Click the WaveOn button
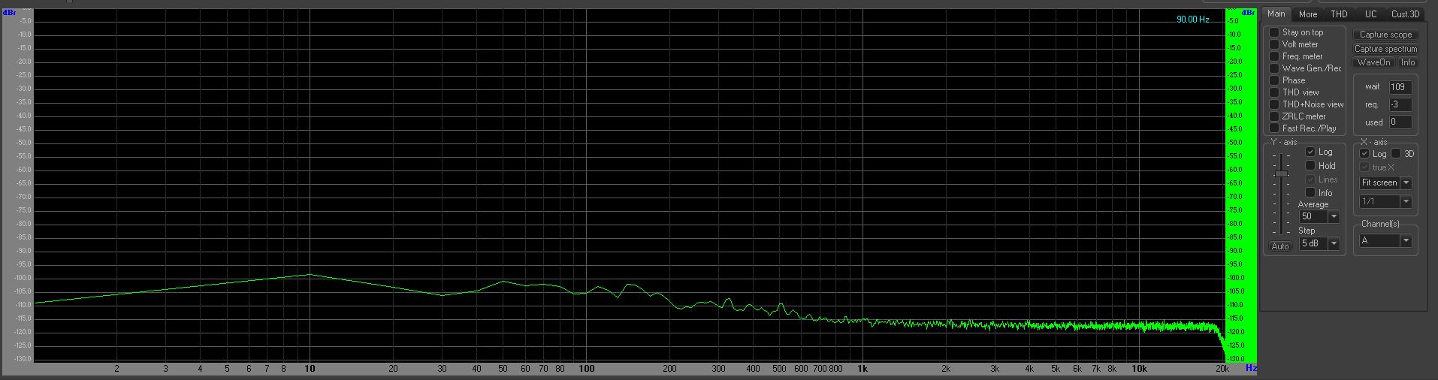Viewport: 1438px width, 380px height. tap(1374, 62)
